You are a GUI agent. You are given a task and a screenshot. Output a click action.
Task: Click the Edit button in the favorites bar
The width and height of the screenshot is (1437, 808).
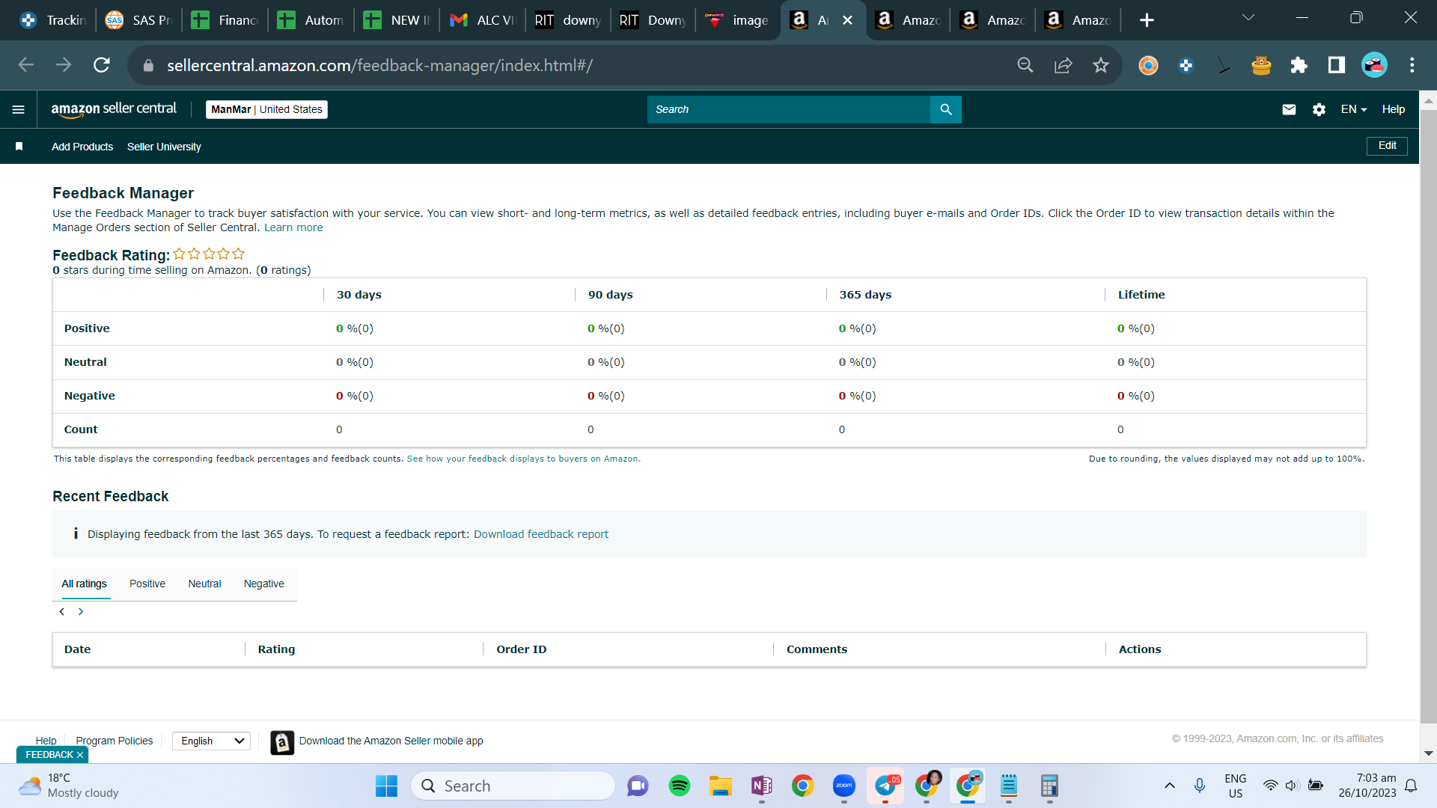(x=1387, y=146)
